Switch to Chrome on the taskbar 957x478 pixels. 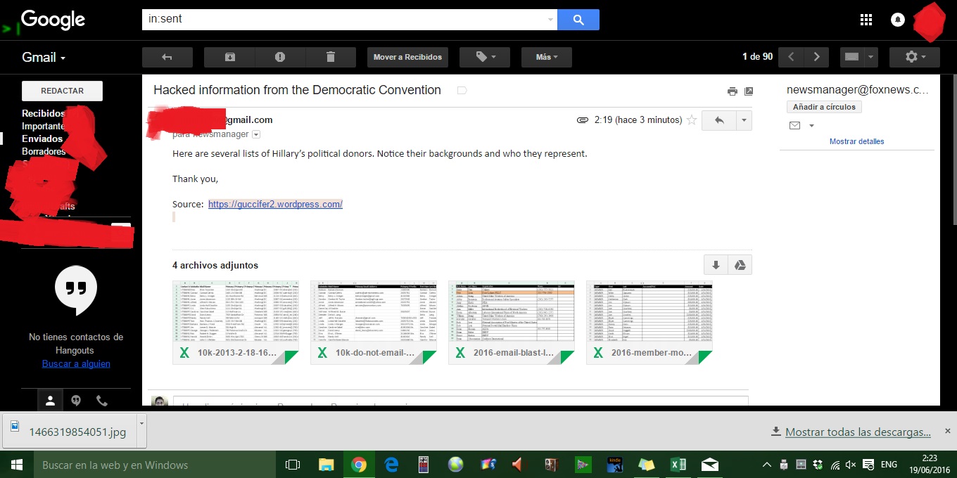click(359, 465)
